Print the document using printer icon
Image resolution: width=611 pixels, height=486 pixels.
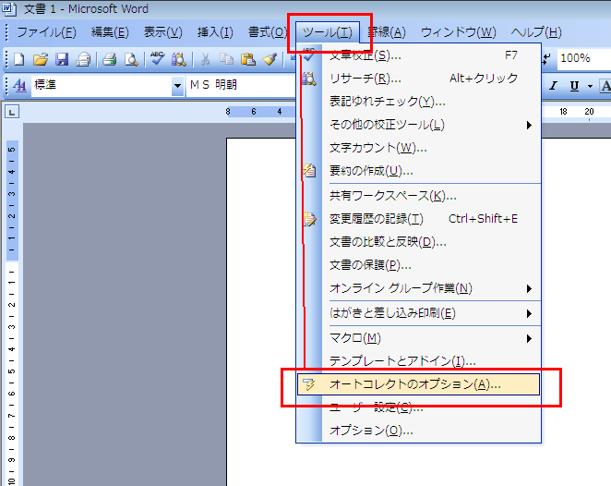tap(110, 59)
